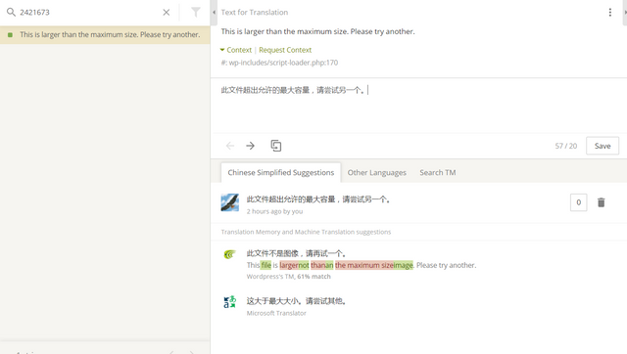Click the search magnifier icon
The height and width of the screenshot is (354, 627).
[11, 13]
